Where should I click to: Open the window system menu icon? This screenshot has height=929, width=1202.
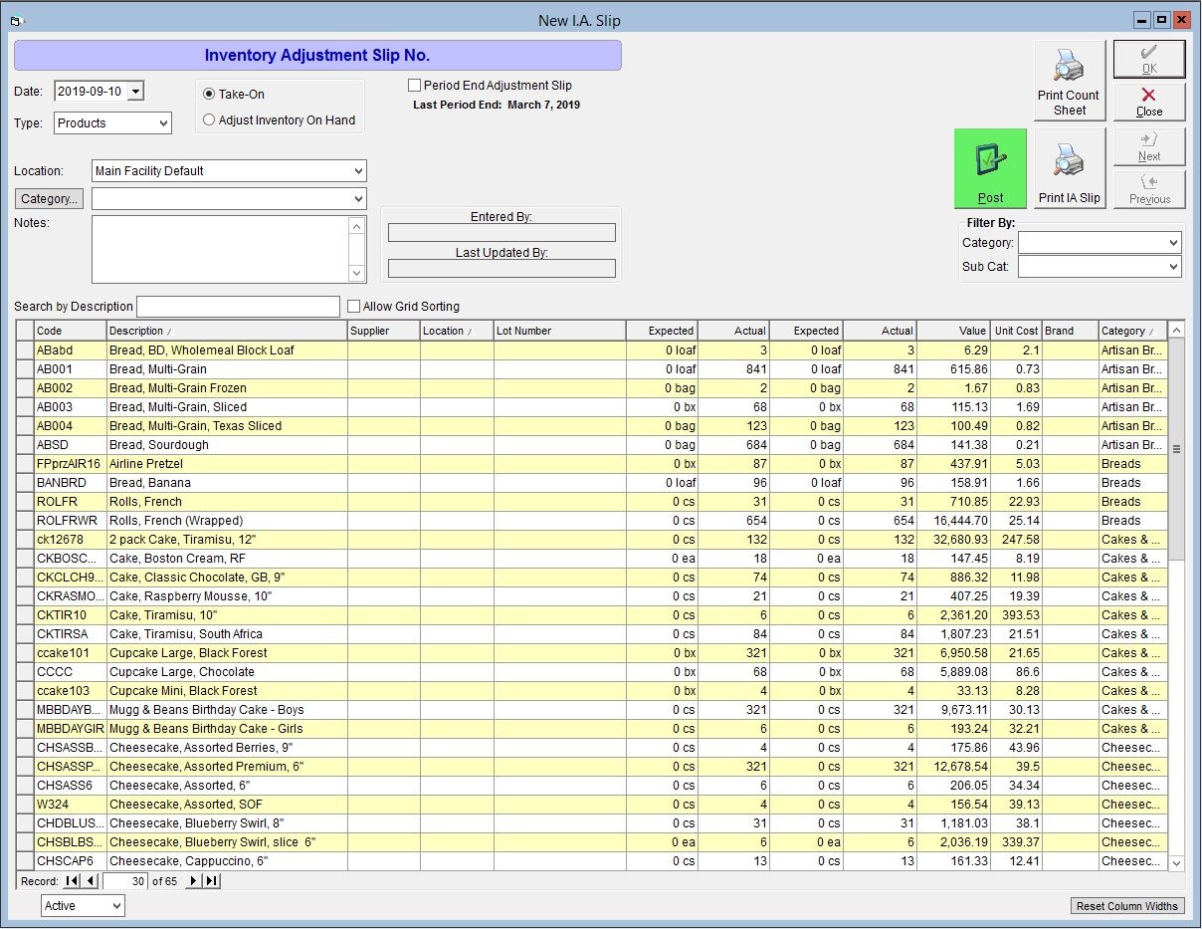coord(16,20)
